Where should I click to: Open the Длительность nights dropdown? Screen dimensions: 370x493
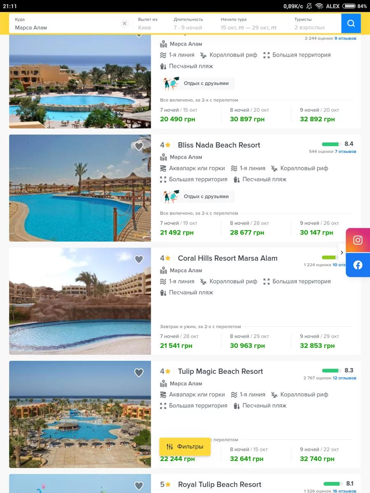pyautogui.click(x=188, y=24)
